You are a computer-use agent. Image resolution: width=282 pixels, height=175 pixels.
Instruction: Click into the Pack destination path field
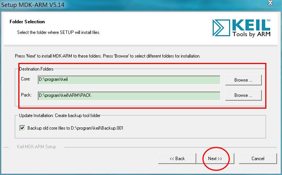point(129,96)
